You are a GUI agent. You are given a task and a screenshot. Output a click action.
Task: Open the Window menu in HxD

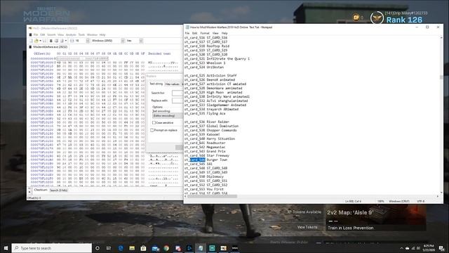[92, 34]
